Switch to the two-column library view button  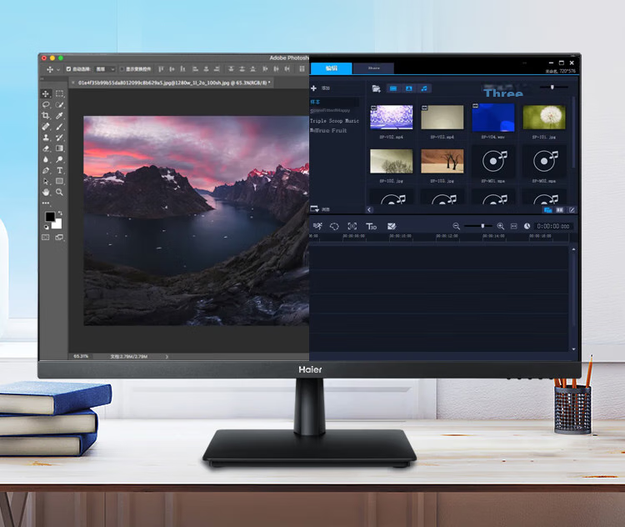click(x=560, y=210)
